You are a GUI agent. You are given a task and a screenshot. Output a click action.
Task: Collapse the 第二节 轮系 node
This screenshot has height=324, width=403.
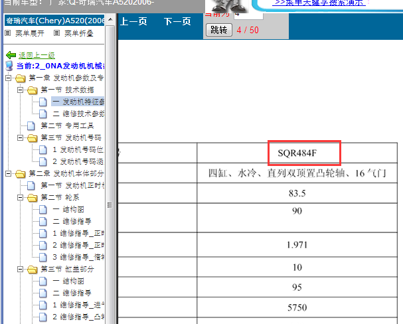(x=20, y=197)
